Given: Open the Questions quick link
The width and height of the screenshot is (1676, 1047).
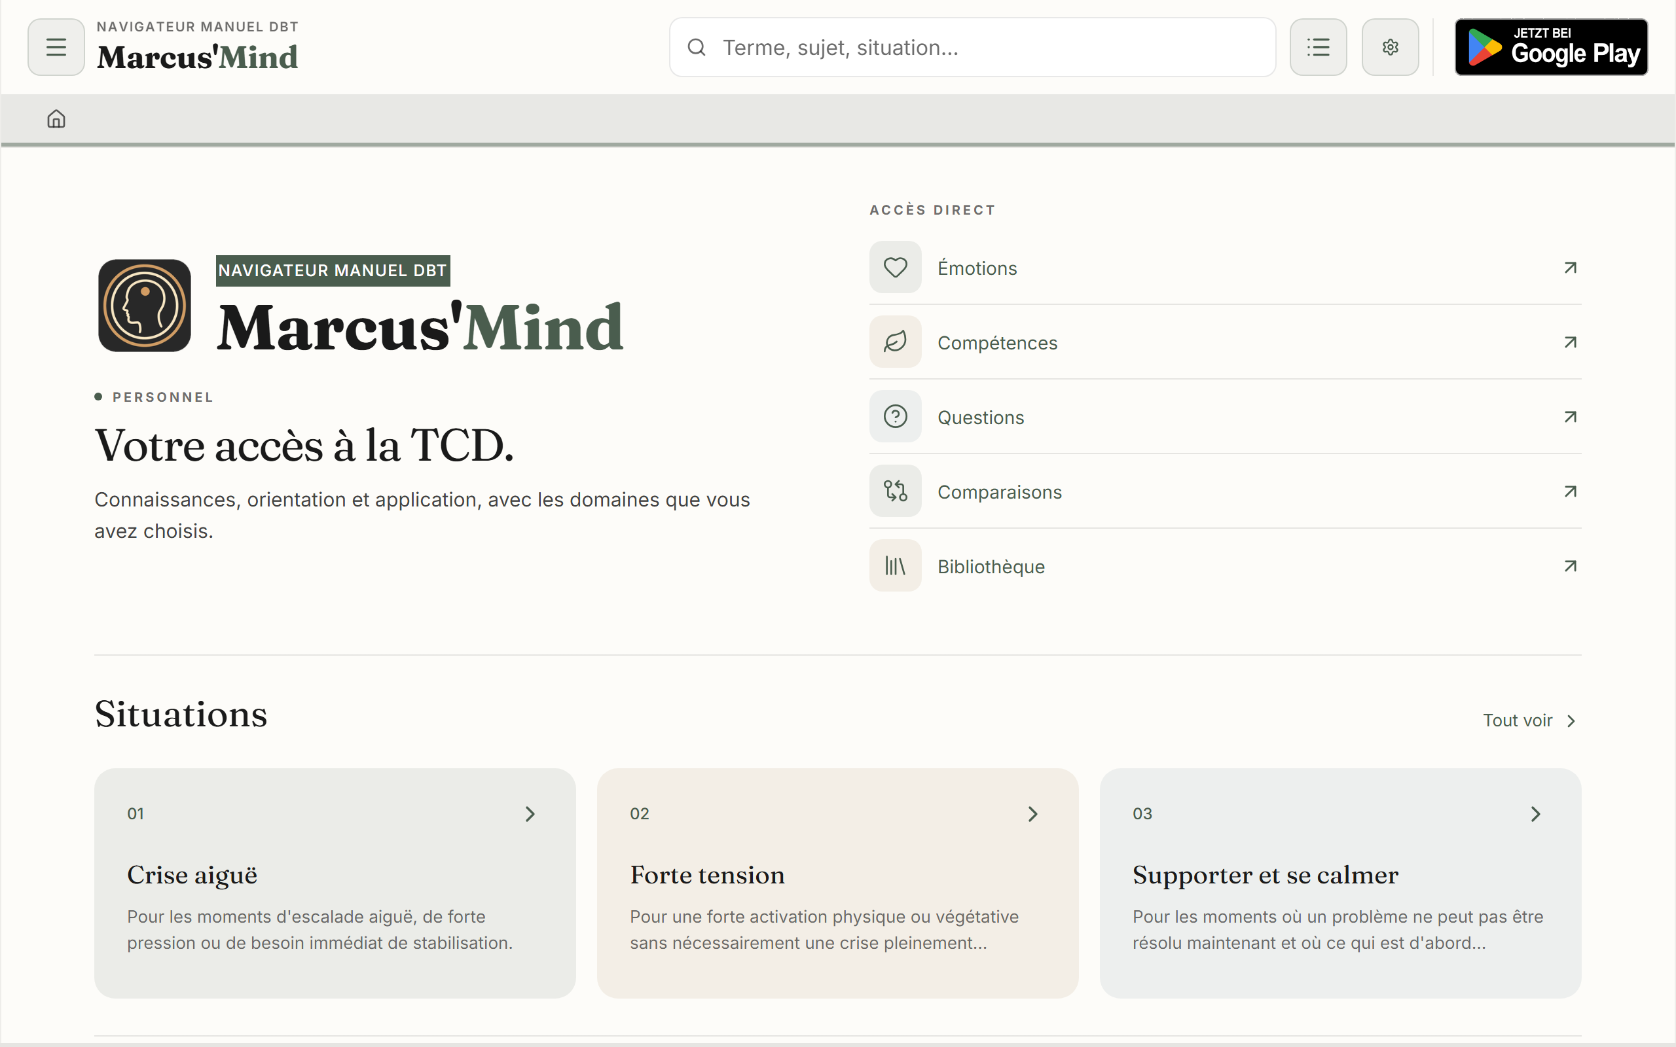Looking at the screenshot, I should (1225, 417).
